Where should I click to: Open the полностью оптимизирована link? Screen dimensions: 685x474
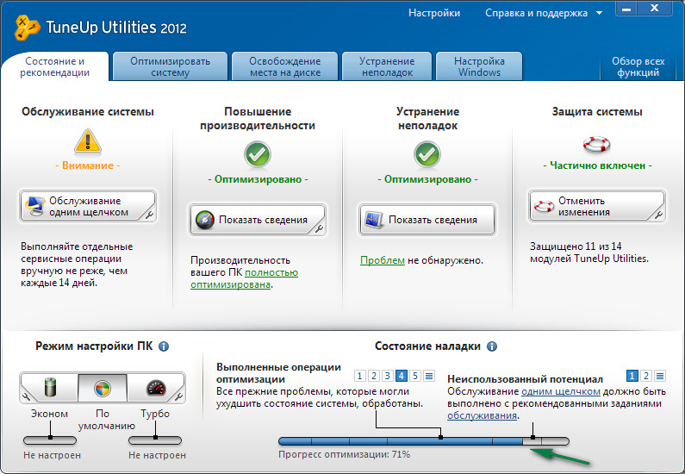(x=244, y=278)
